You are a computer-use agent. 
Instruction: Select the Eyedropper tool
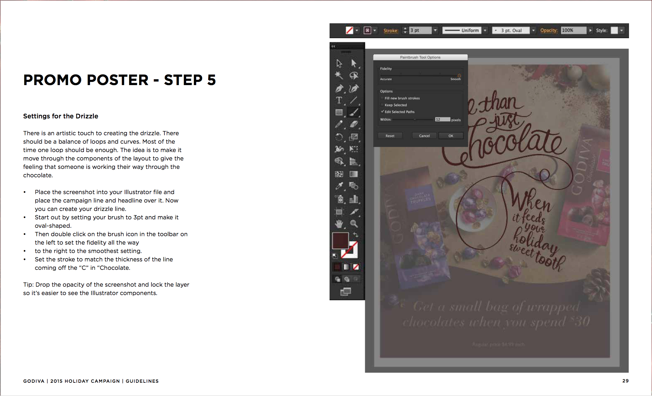339,186
